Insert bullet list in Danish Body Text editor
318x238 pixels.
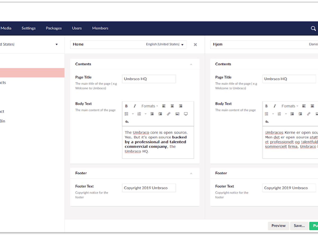pyautogui.click(x=266, y=114)
